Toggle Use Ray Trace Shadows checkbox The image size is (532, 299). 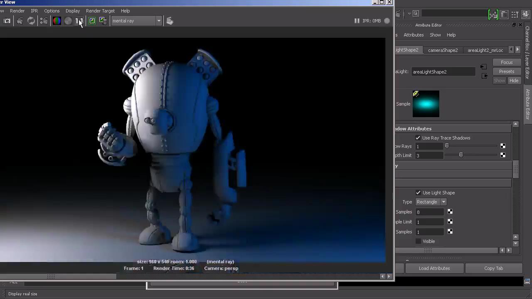point(418,138)
